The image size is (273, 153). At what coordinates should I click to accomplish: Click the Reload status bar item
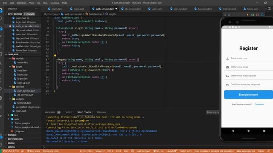point(261,151)
